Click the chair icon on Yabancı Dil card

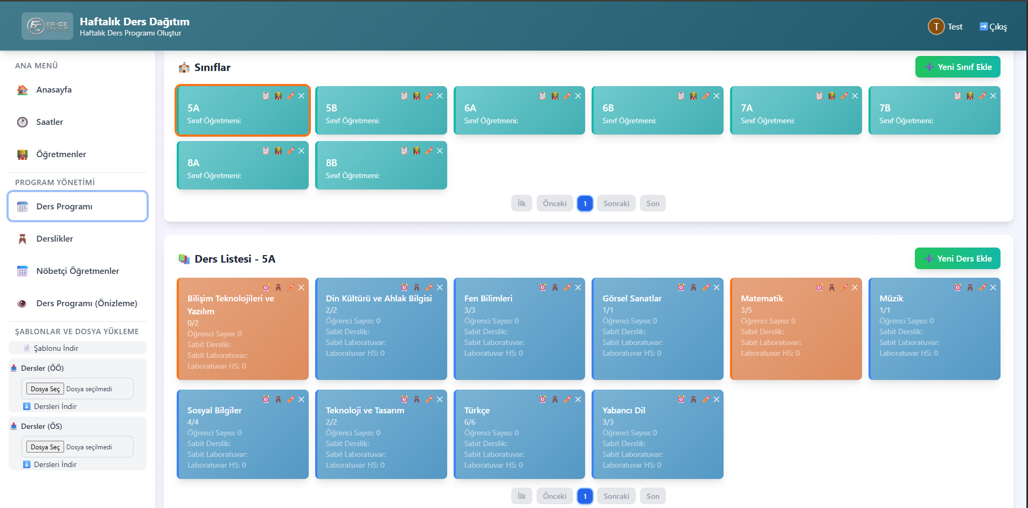tap(693, 399)
